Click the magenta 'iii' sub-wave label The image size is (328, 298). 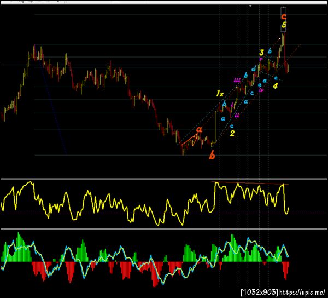point(237,81)
